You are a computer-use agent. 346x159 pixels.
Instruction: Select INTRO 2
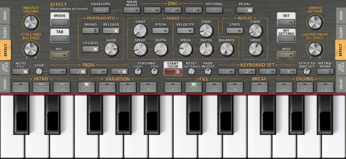point(41,87)
